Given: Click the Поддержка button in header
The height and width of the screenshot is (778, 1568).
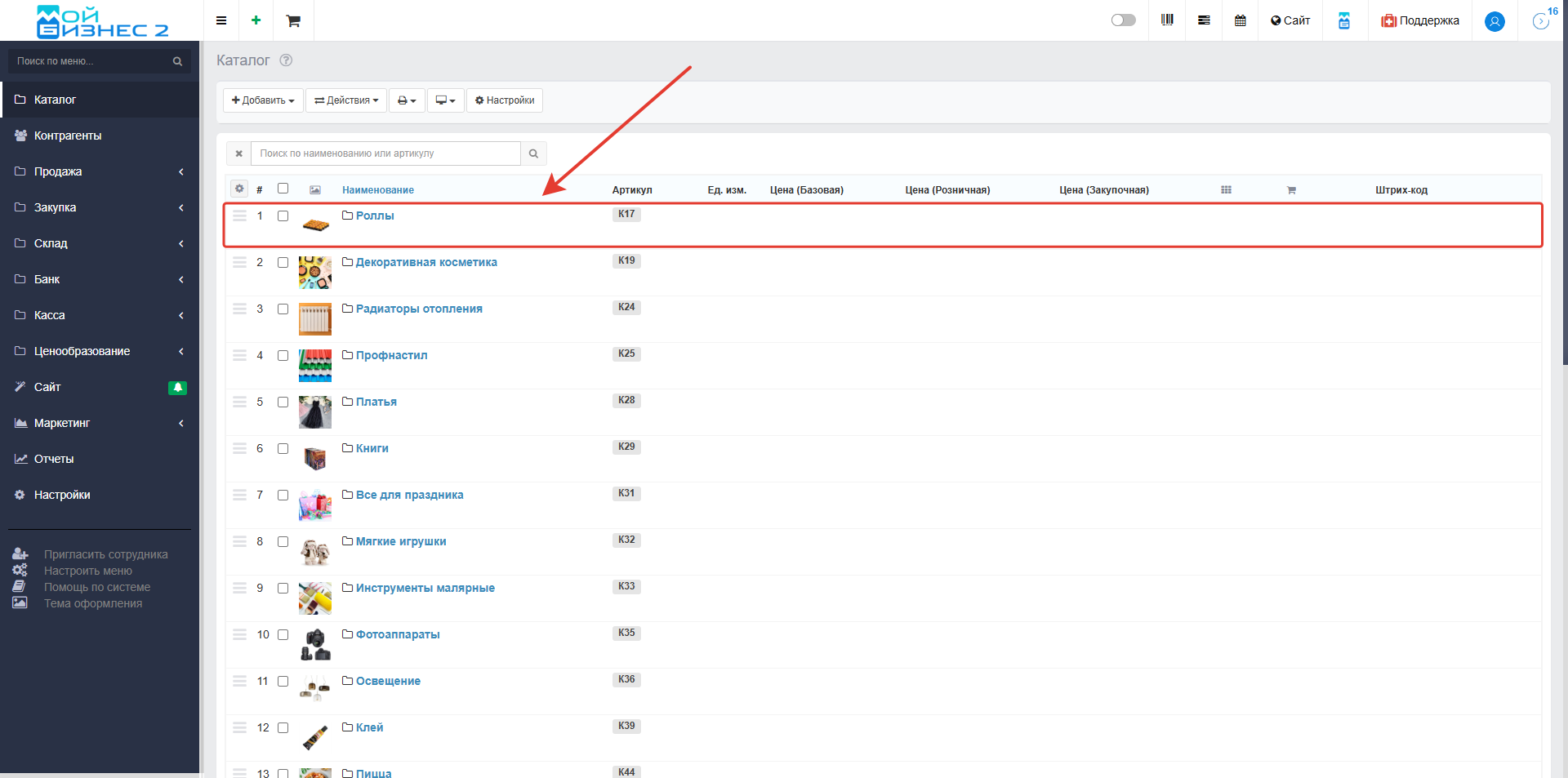Looking at the screenshot, I should coord(1420,20).
